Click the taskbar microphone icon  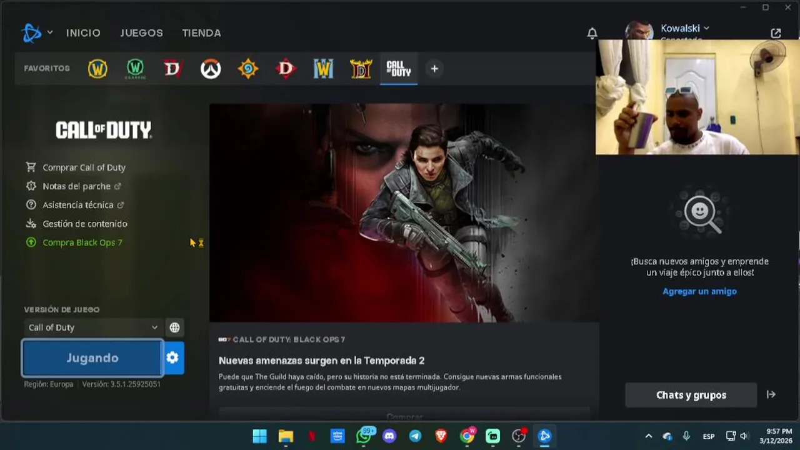click(686, 436)
